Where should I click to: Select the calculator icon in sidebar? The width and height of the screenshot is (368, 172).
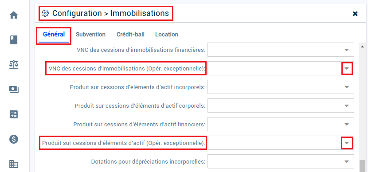coord(14,114)
